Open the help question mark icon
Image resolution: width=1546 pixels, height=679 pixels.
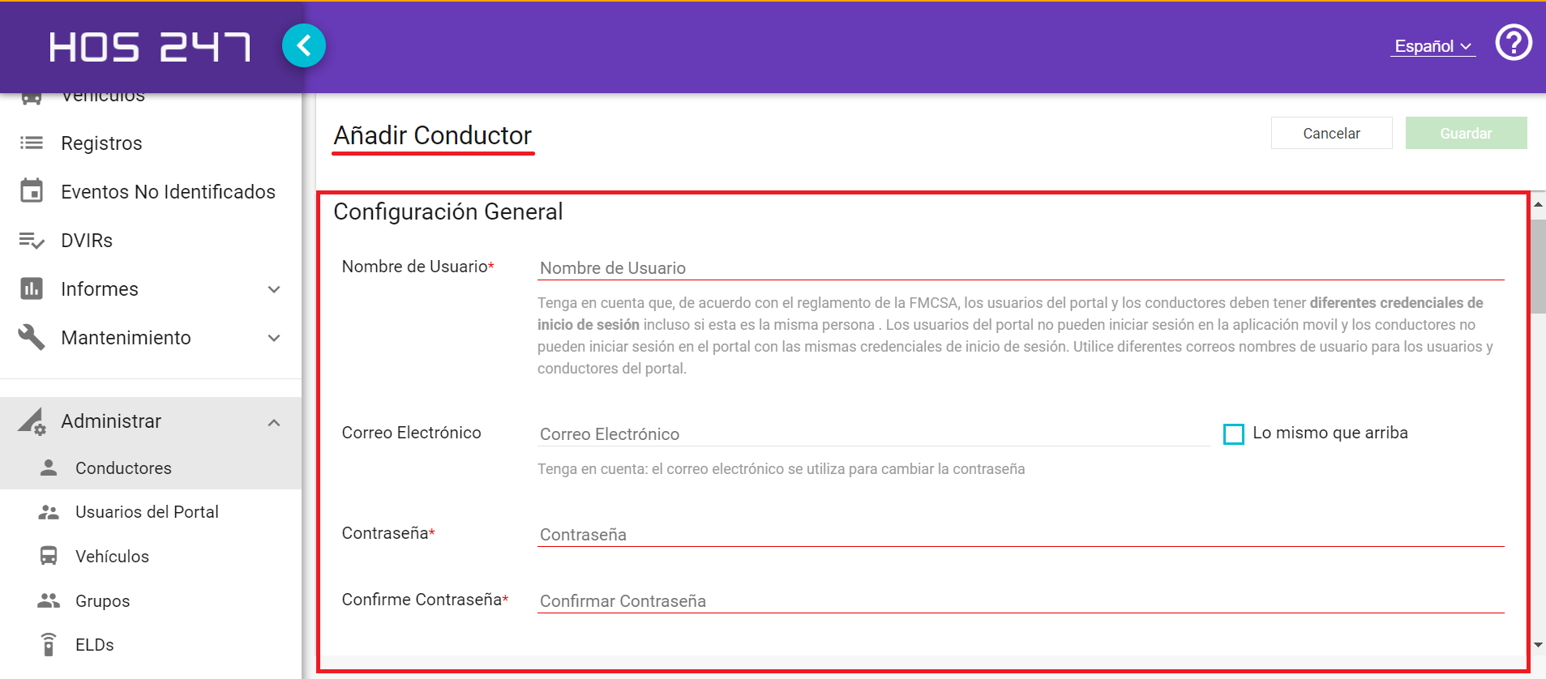(x=1513, y=42)
